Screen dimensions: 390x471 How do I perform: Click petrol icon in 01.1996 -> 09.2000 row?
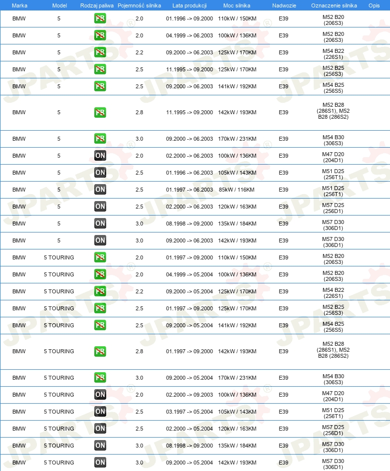[100, 18]
